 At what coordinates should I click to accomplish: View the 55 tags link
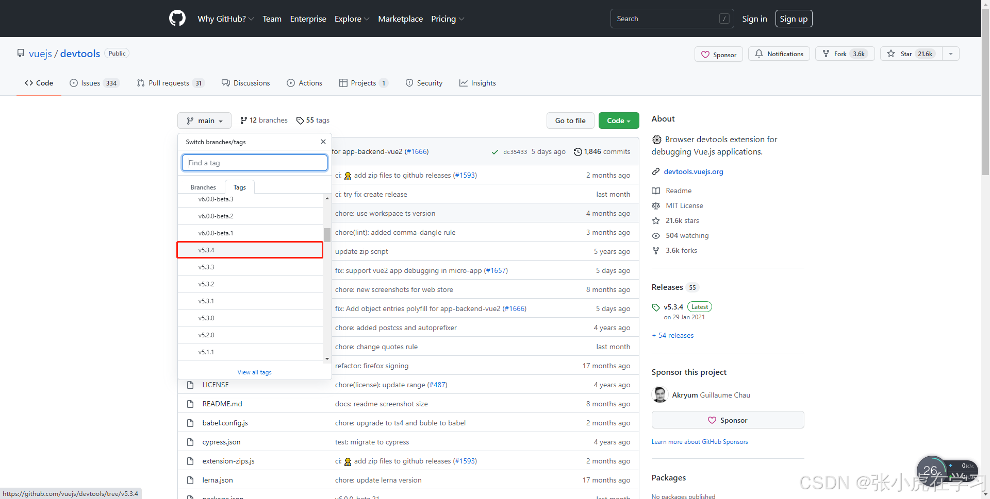pyautogui.click(x=313, y=120)
